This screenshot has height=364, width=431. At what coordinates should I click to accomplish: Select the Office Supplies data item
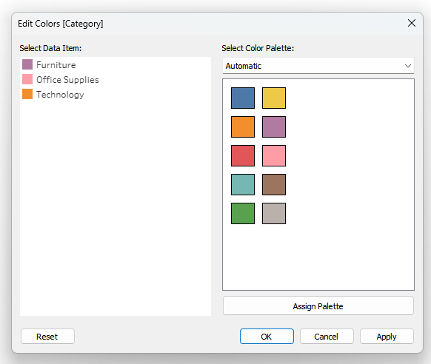(61, 80)
